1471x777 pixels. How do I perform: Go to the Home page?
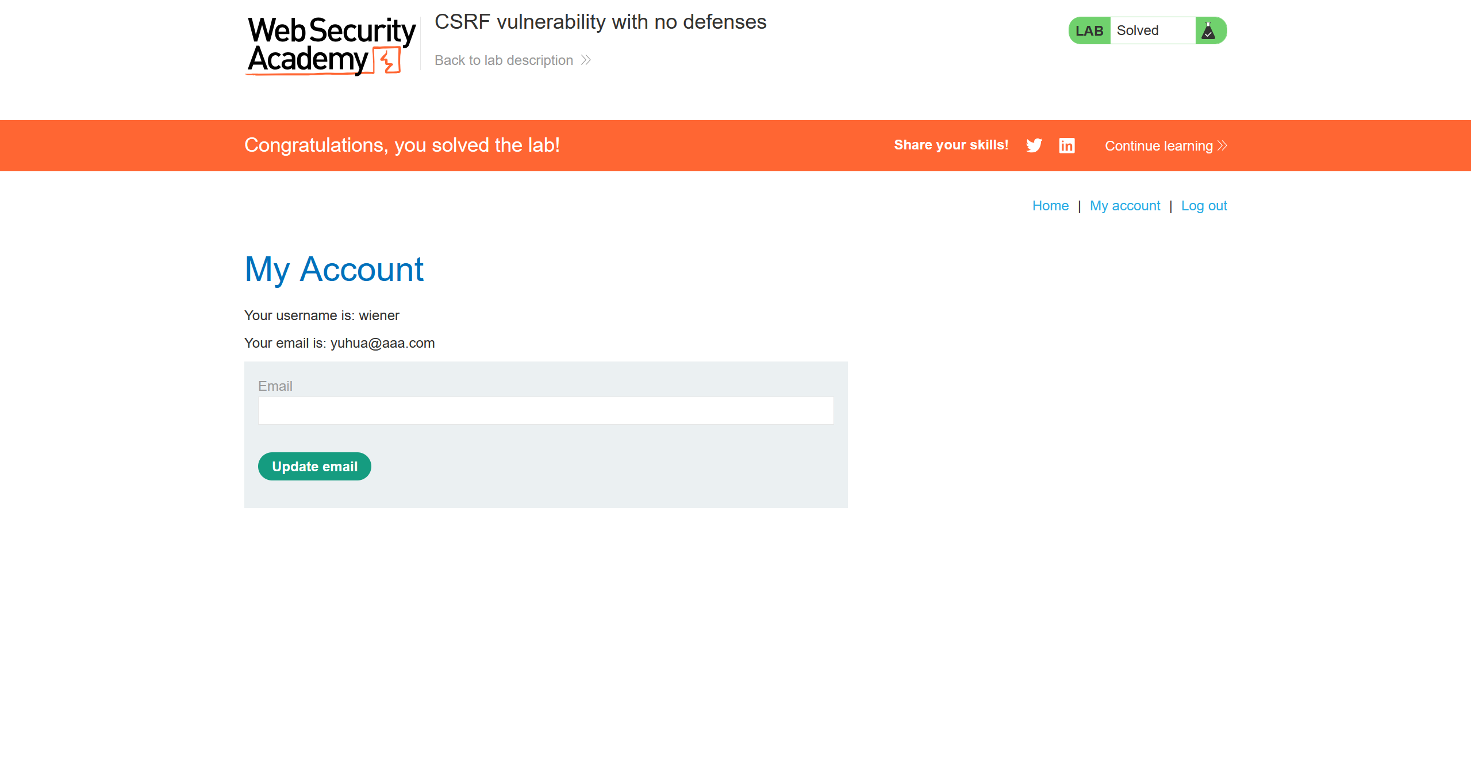tap(1050, 206)
